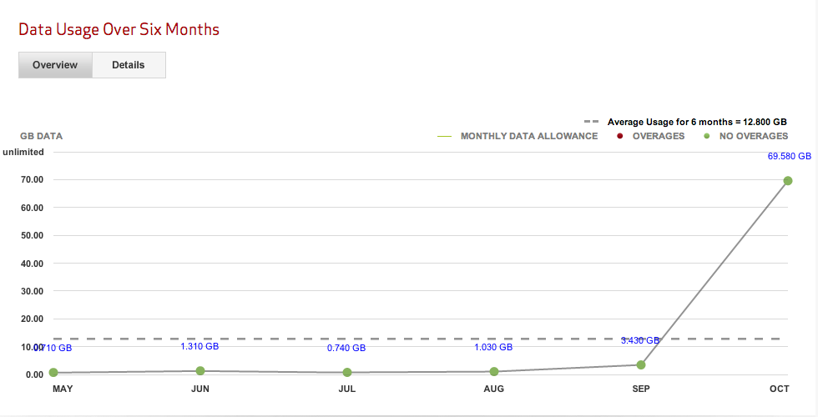Select the August usage dot
Image resolution: width=818 pixels, height=417 pixels.
tap(494, 372)
